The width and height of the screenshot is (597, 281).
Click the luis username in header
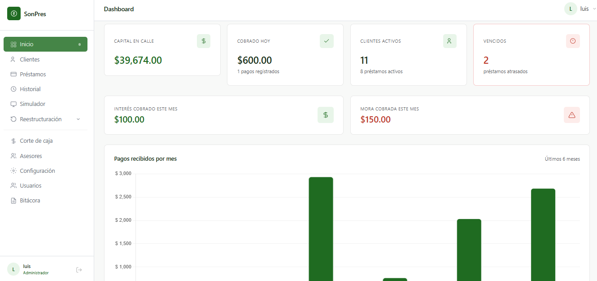coord(584,9)
